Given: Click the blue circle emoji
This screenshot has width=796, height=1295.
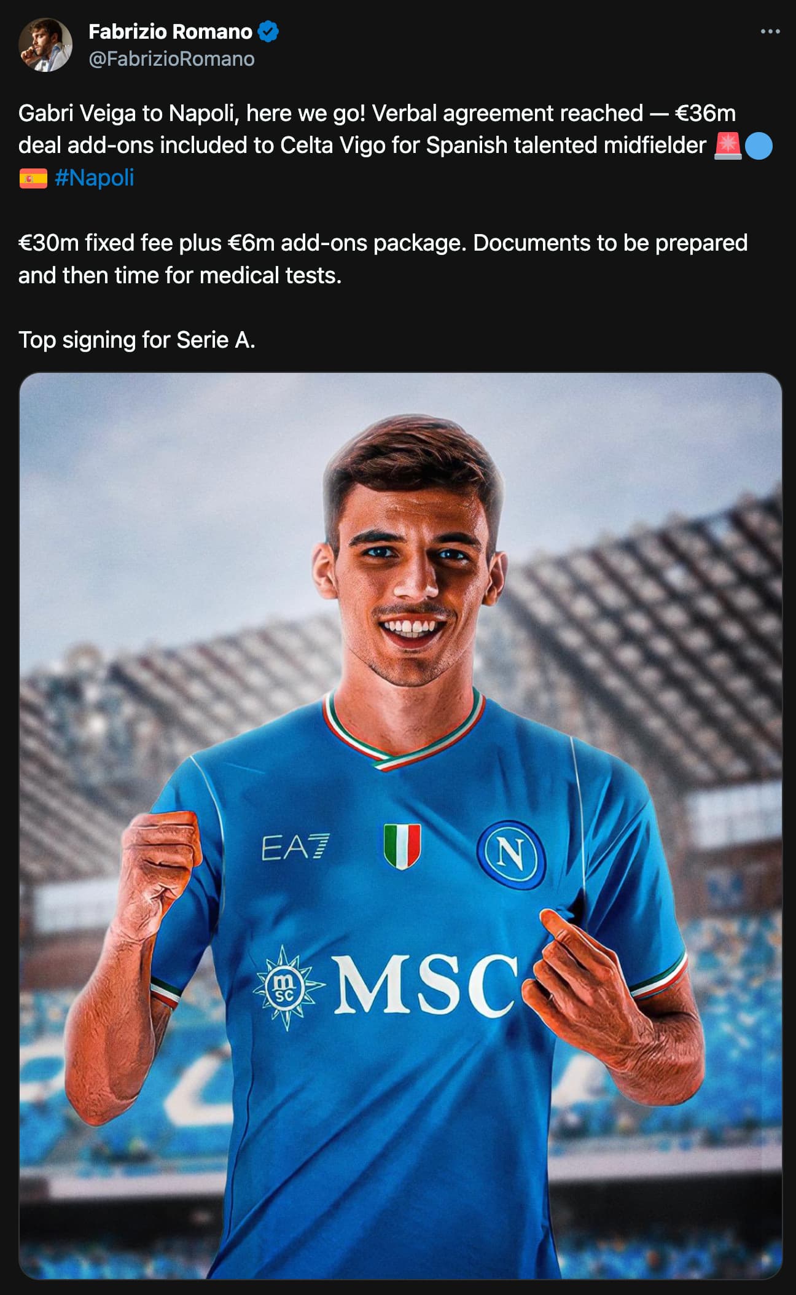Looking at the screenshot, I should pos(759,146).
